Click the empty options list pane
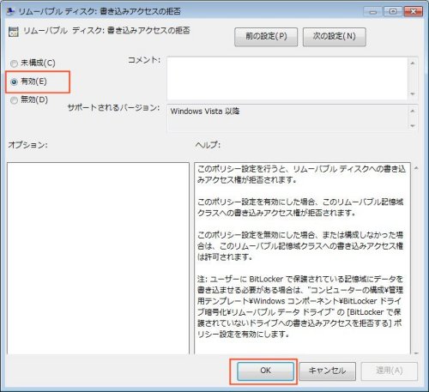429x392 pixels. [98, 259]
